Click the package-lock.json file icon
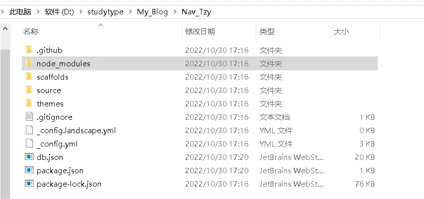 point(28,184)
